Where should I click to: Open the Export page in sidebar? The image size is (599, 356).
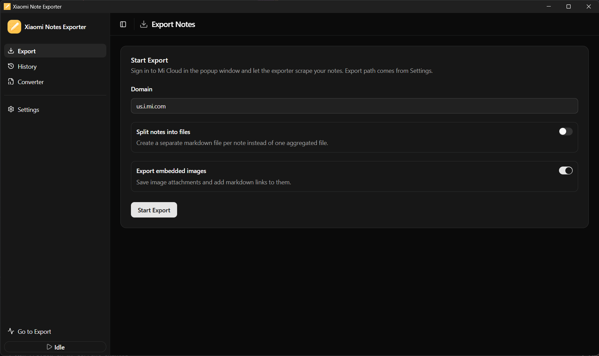[x=55, y=51]
